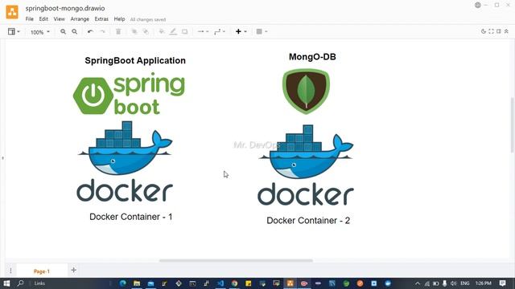Redo the last action

pyautogui.click(x=102, y=31)
